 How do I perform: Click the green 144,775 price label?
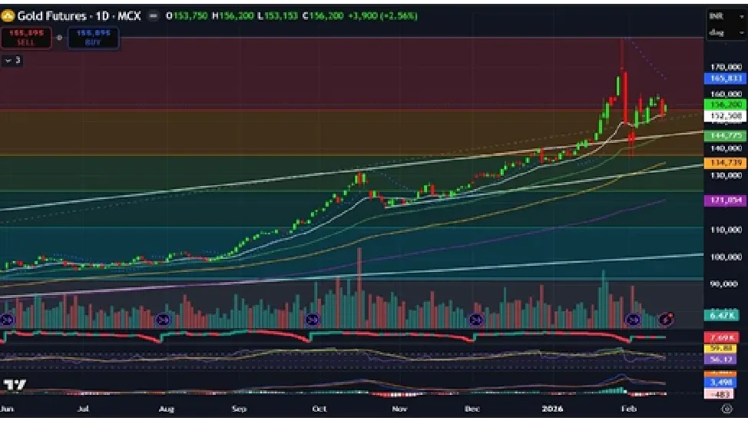click(x=726, y=135)
